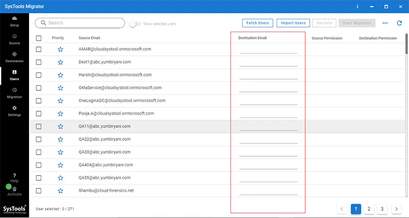Click the User selected : 0 / 271 status
Image resolution: width=409 pixels, height=218 pixels.
click(55, 209)
